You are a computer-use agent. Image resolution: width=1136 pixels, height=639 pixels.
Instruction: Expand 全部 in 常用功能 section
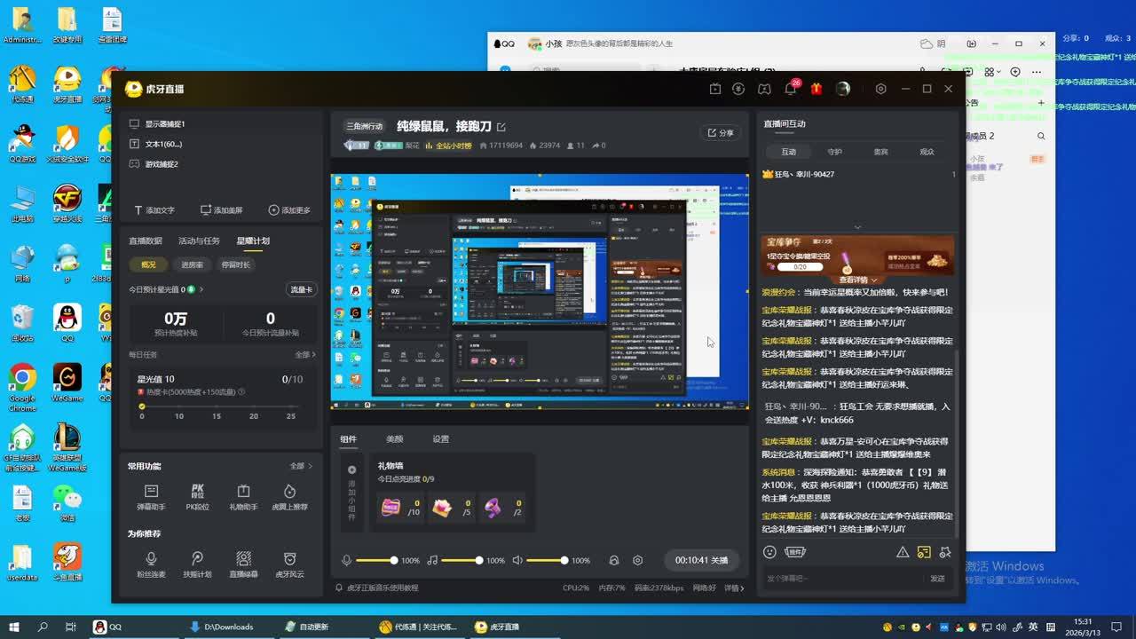(x=301, y=466)
